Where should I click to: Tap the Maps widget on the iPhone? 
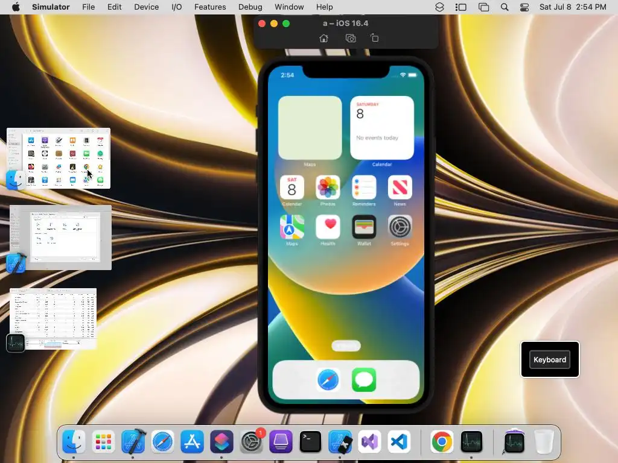(x=310, y=128)
